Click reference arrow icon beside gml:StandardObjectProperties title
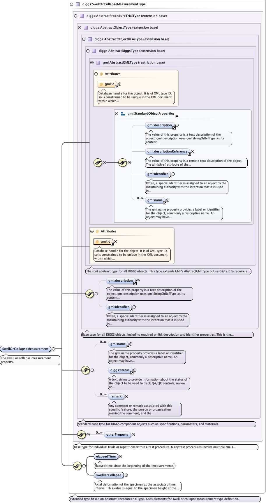Viewport: 266px width, 503px height. [177, 116]
